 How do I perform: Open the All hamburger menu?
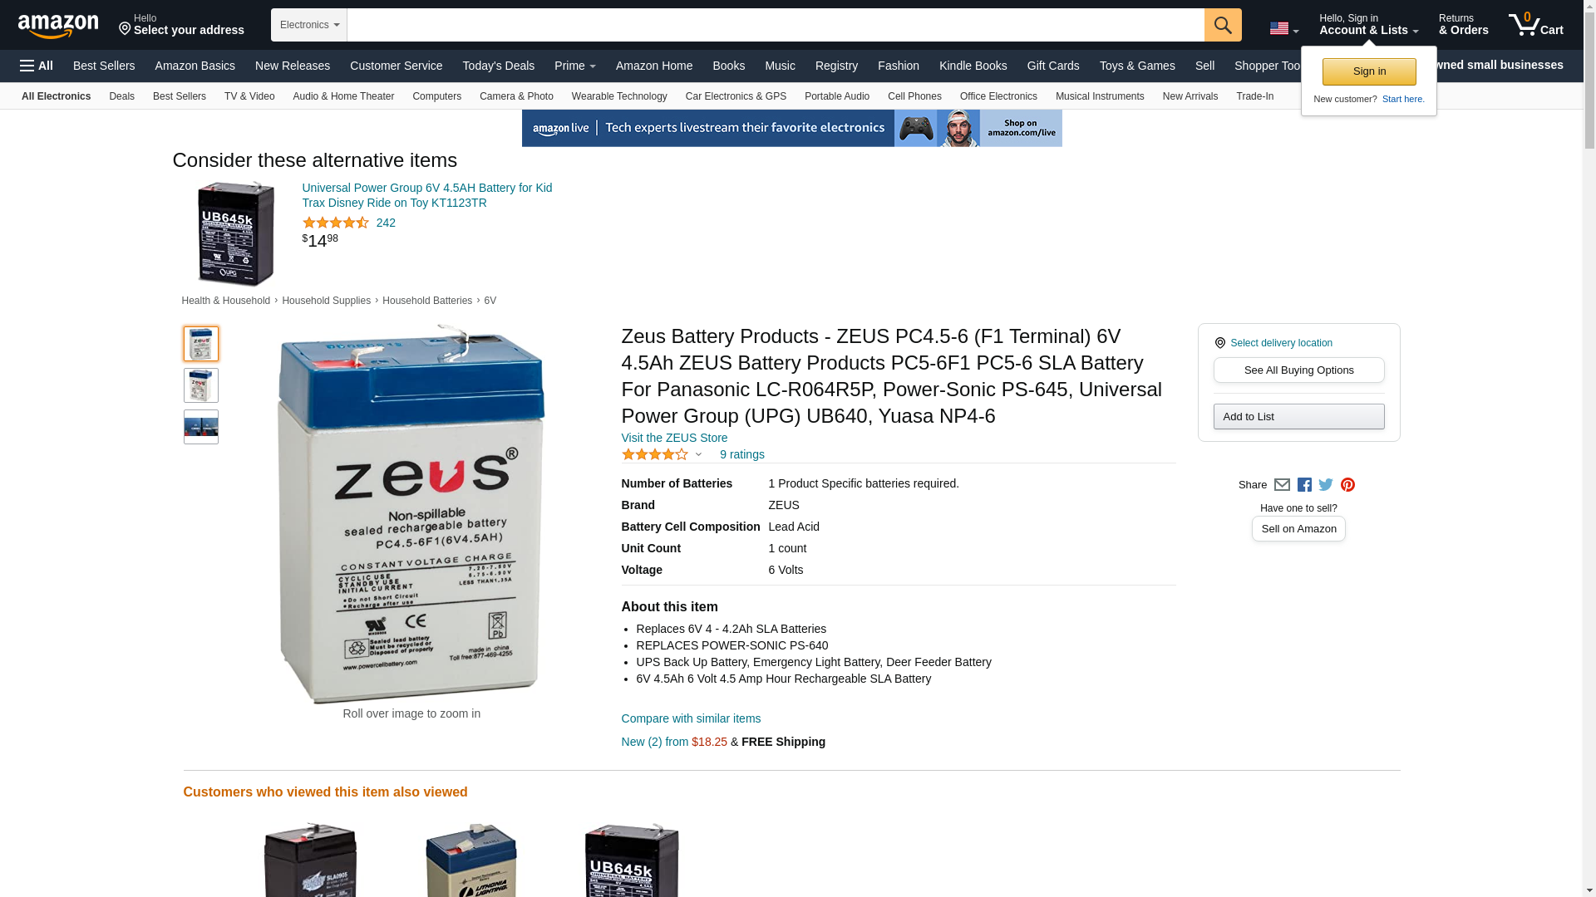click(x=37, y=66)
